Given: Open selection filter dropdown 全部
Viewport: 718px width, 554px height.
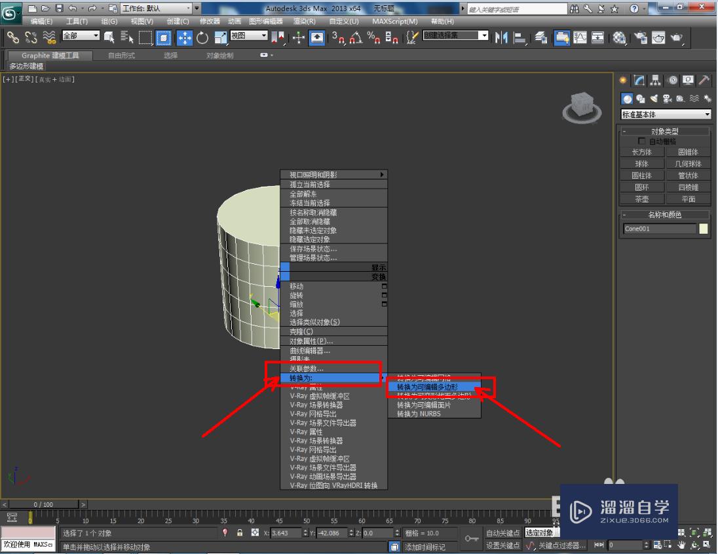Looking at the screenshot, I should [x=81, y=35].
